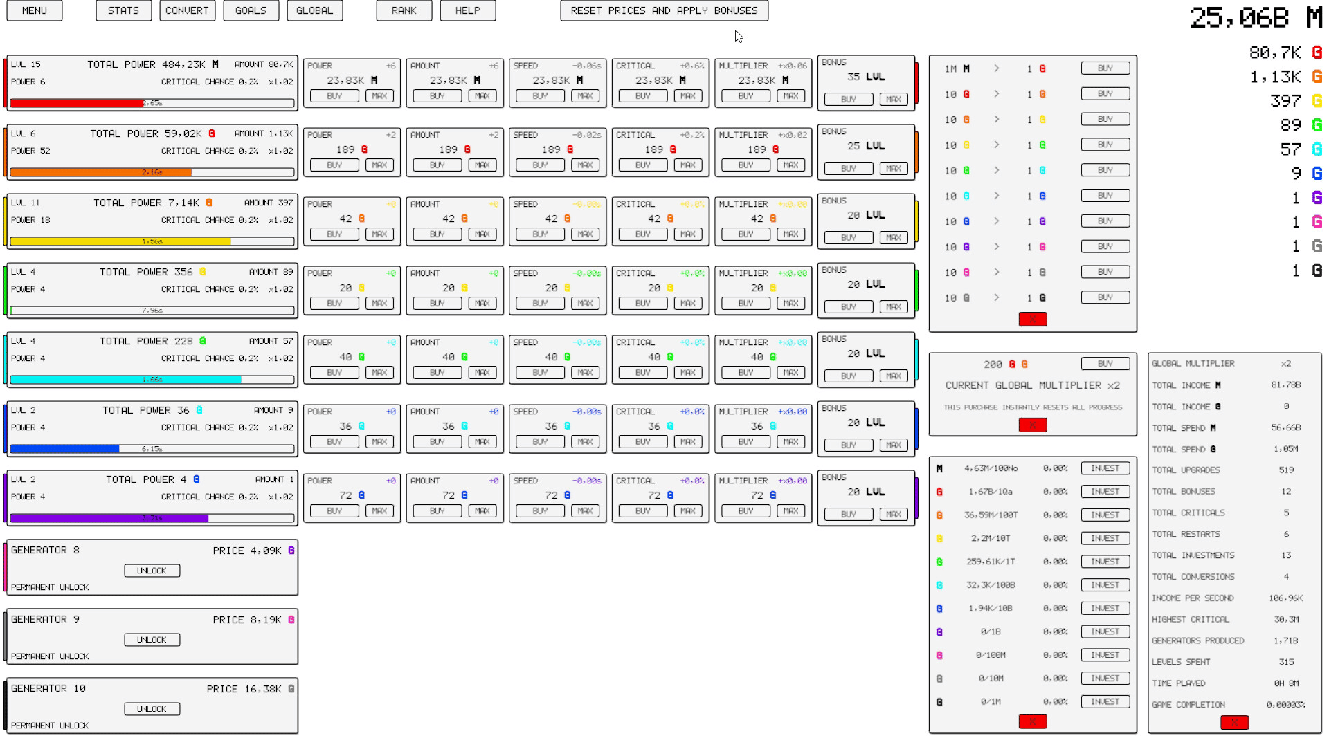Open the GOALS menu

point(251,10)
